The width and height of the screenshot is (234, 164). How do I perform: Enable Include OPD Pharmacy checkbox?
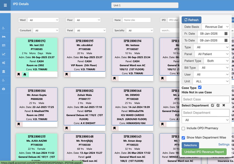pyautogui.click(x=183, y=128)
